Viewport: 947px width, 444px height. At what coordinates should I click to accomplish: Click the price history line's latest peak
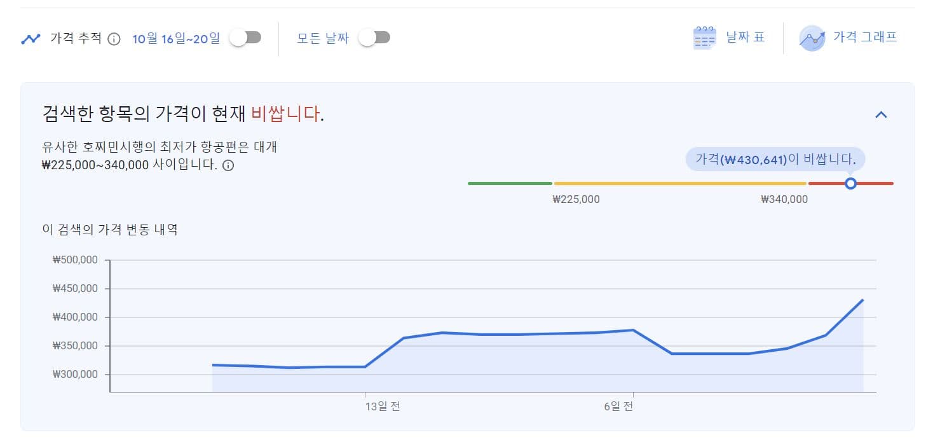(862, 300)
